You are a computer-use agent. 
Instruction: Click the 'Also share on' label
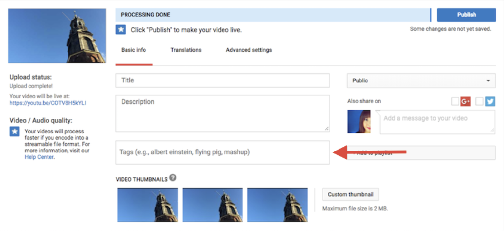click(x=364, y=101)
